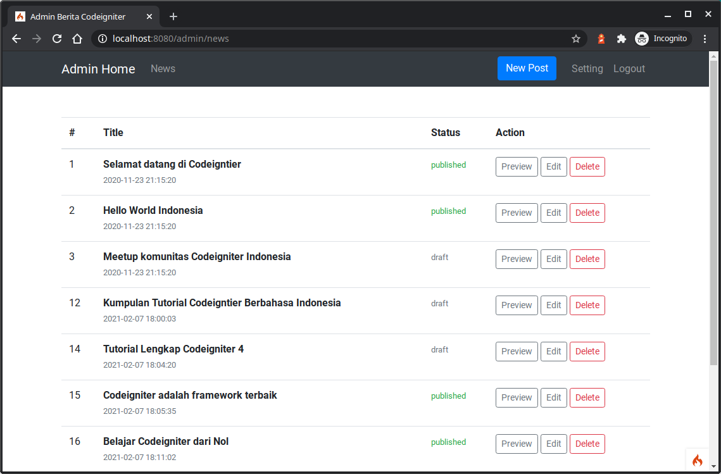Reload the page
Screen dimensions: 721x474
pos(57,39)
